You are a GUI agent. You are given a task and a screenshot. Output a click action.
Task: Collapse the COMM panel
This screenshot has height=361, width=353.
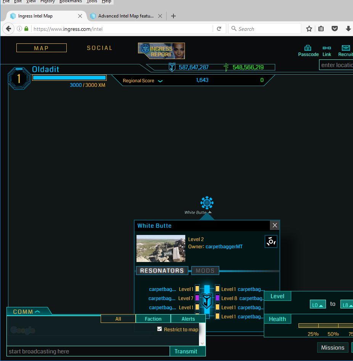37,312
